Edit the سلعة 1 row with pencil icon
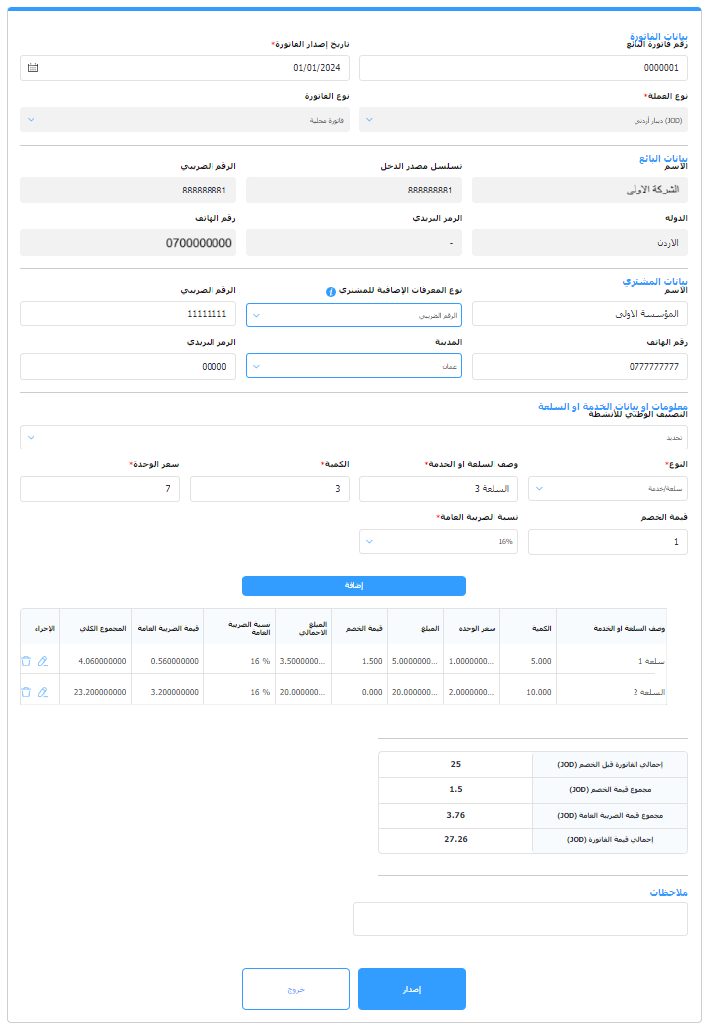This screenshot has width=706, height=1027. (43, 661)
